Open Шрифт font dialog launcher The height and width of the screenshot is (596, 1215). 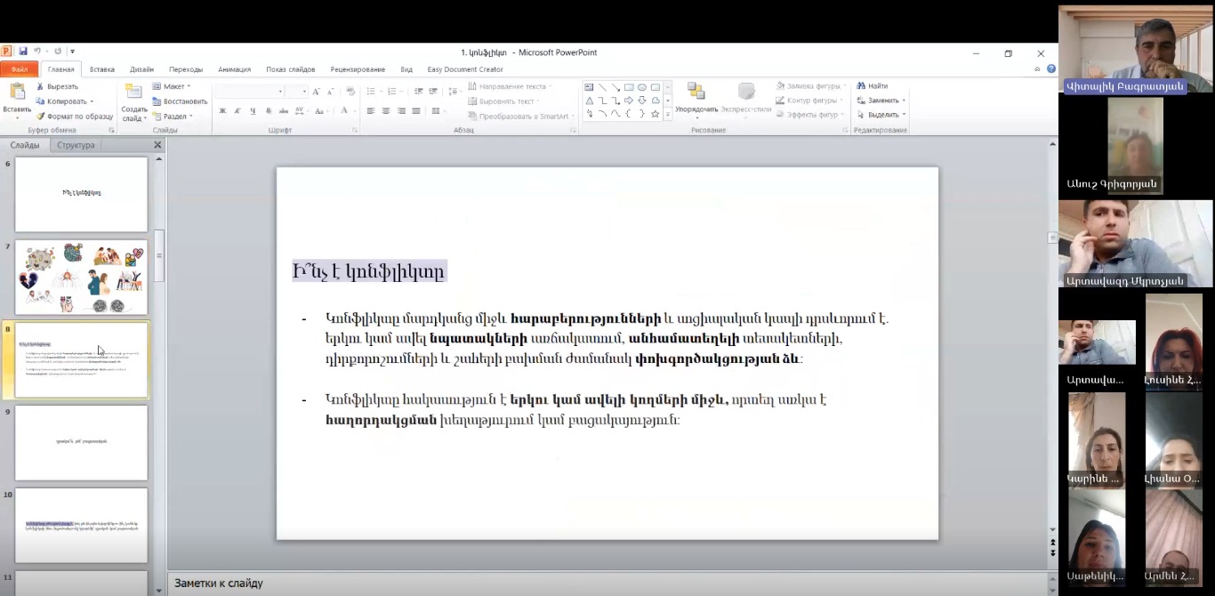(354, 131)
